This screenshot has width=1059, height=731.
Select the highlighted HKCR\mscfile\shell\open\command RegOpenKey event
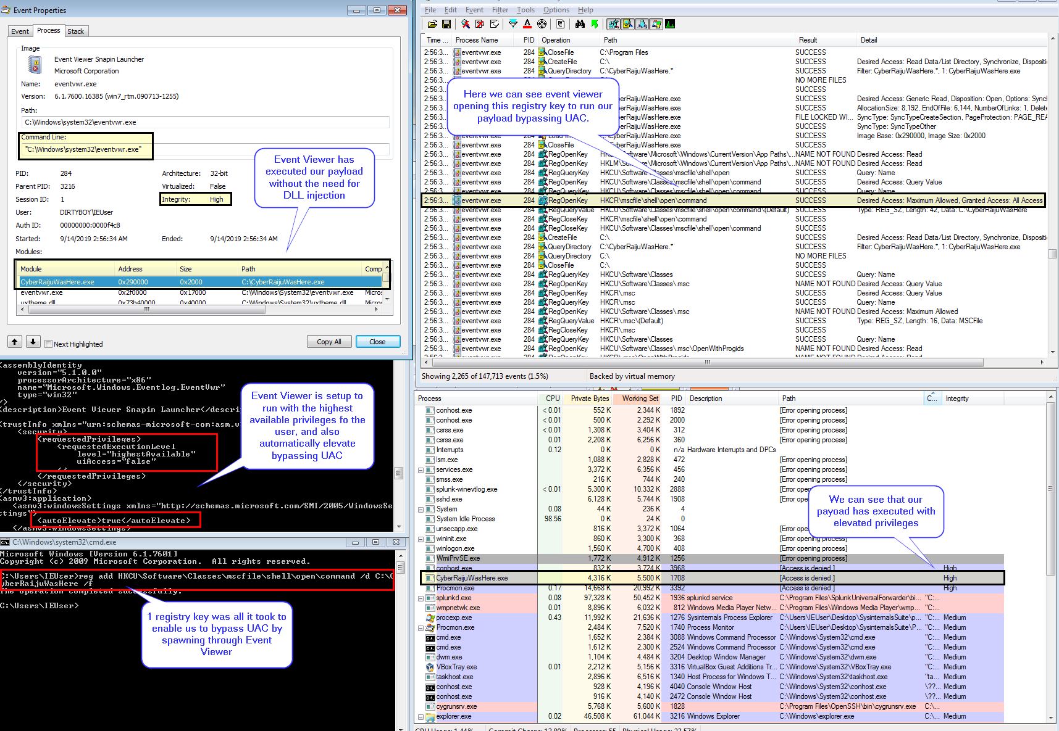733,200
